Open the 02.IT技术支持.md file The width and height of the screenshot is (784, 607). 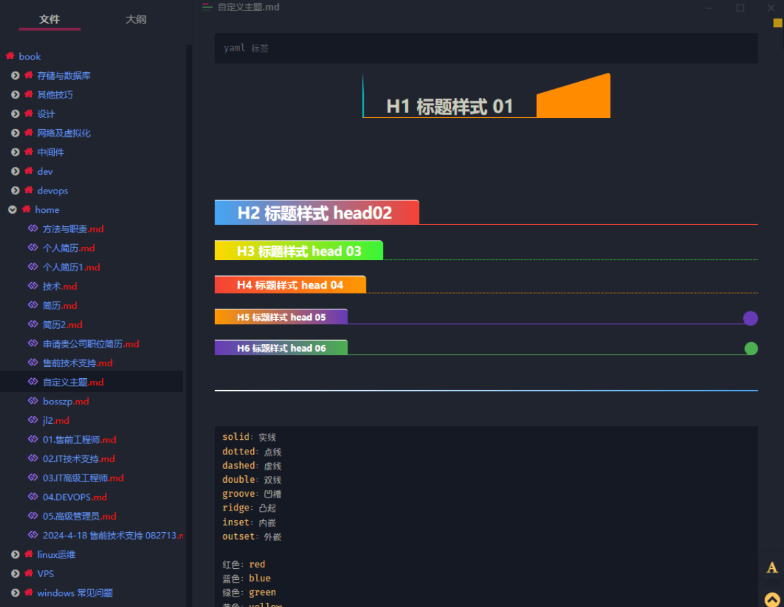pyautogui.click(x=79, y=459)
